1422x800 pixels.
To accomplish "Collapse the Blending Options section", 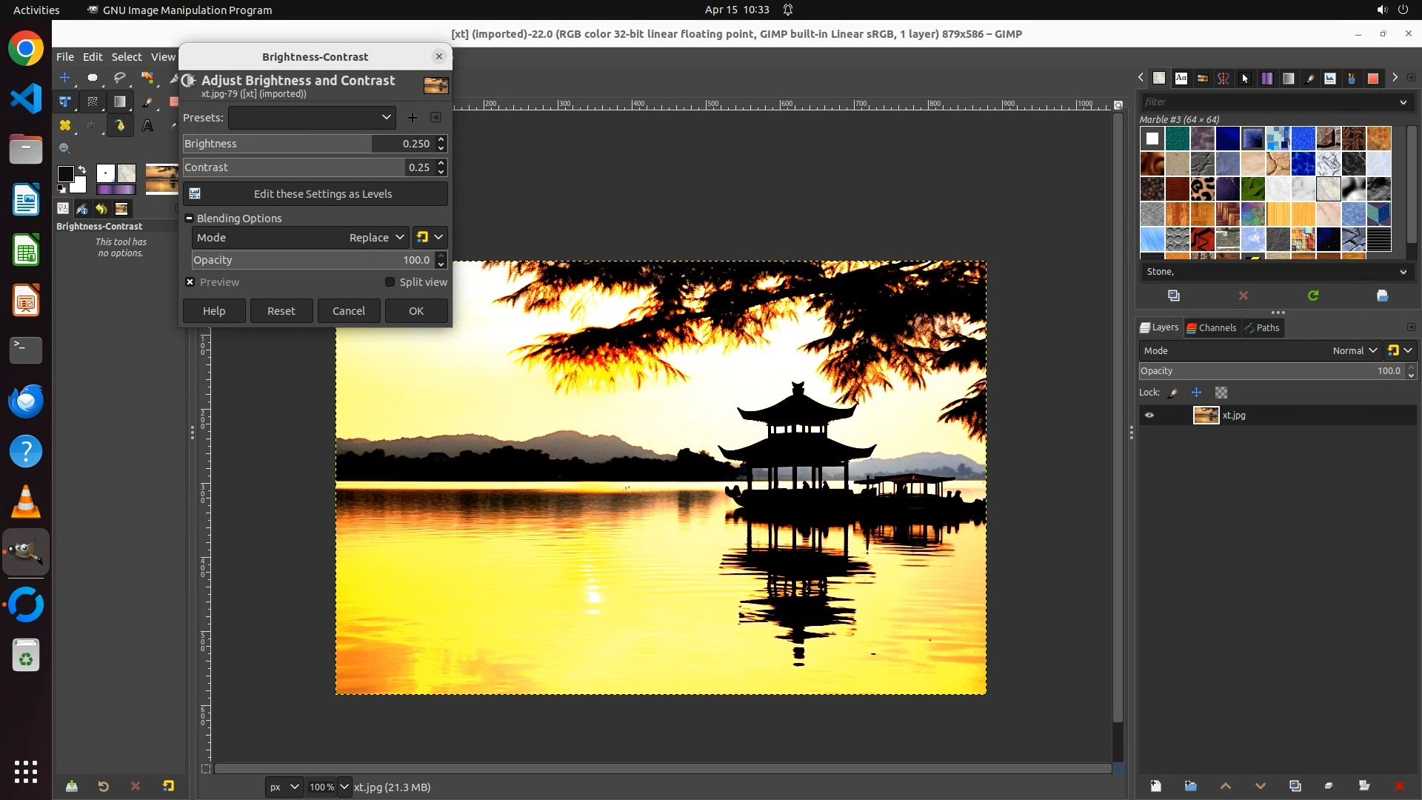I will tap(190, 219).
